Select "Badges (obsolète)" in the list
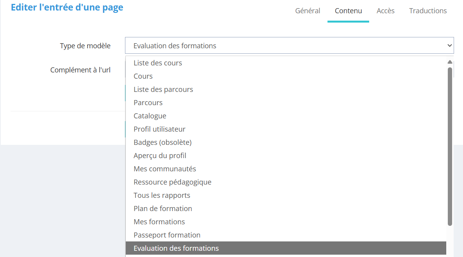The image size is (463, 257). [x=162, y=142]
